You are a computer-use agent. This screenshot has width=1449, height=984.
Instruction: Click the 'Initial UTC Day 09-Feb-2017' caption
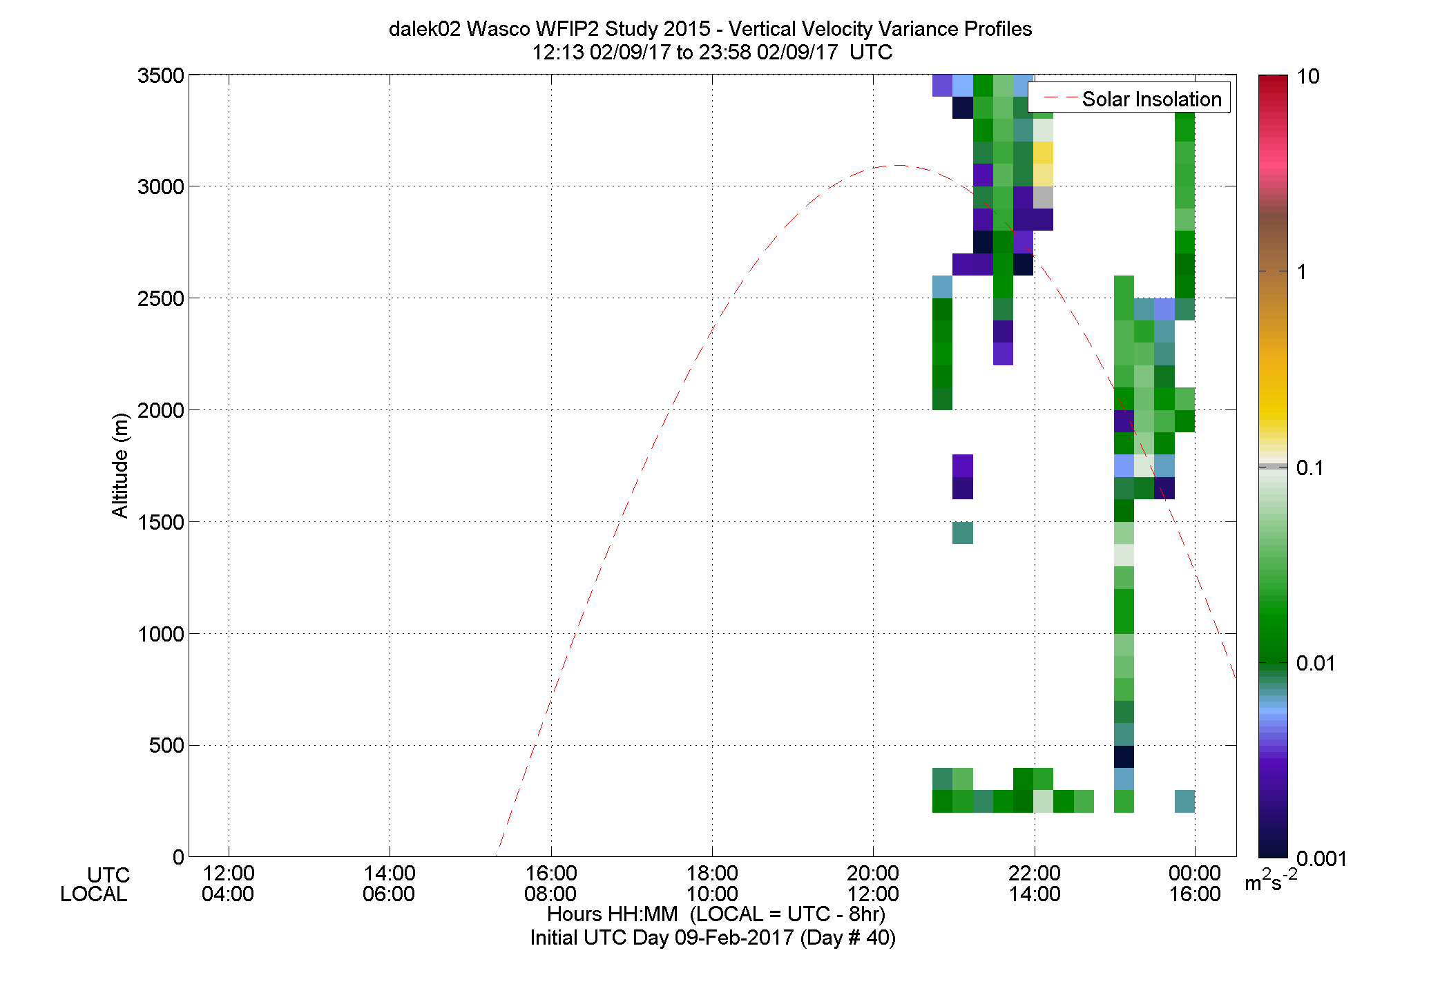click(662, 938)
